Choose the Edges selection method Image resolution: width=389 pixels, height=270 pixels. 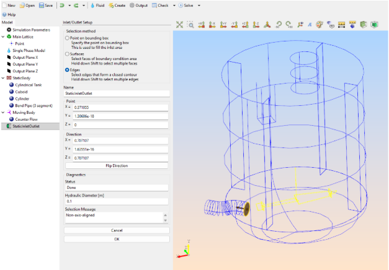pyautogui.click(x=68, y=70)
